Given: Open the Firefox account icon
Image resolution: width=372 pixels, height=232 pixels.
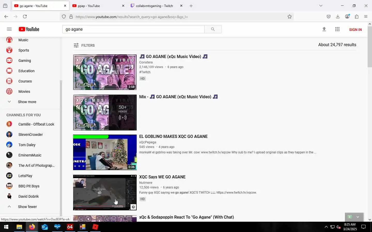Looking at the screenshot, I should [347, 16].
